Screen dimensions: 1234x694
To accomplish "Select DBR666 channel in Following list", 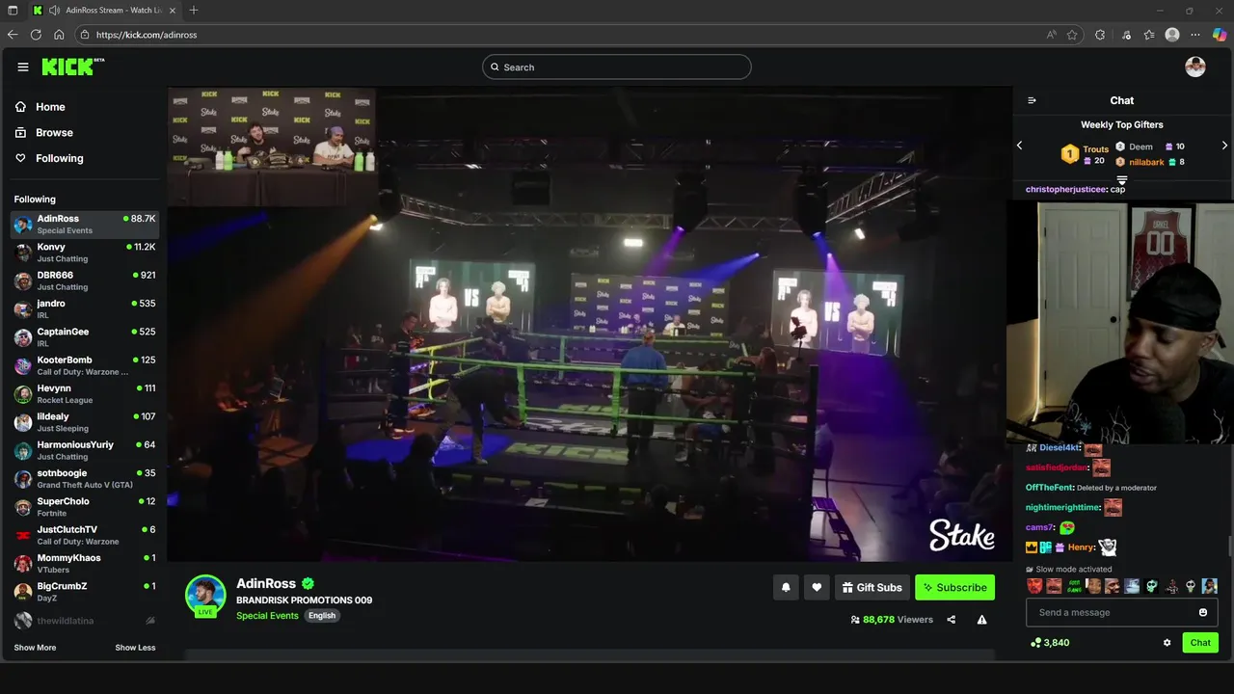I will tap(85, 280).
